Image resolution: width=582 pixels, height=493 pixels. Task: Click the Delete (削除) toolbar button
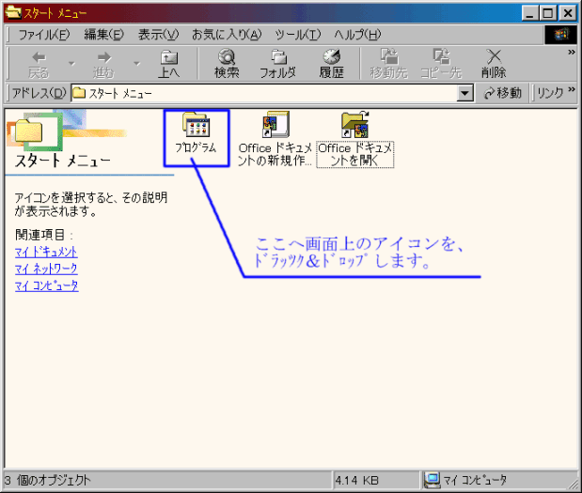(494, 64)
